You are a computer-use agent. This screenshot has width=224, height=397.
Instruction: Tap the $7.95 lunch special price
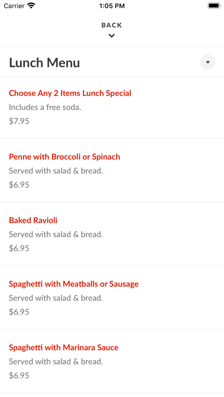tap(19, 121)
